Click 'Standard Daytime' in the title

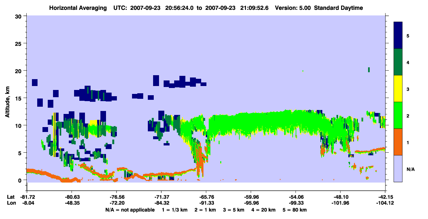(338, 8)
